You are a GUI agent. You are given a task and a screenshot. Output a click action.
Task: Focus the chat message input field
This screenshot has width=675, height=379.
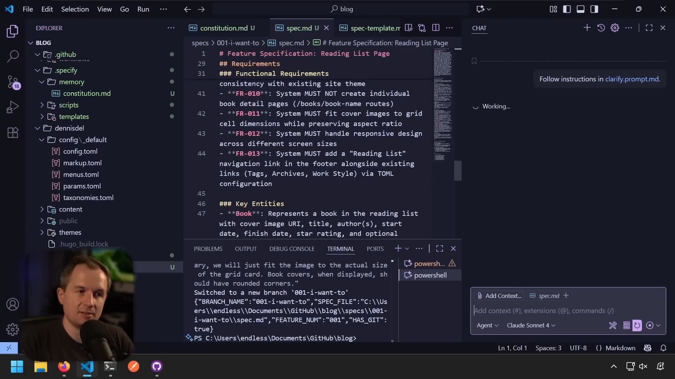(562, 311)
